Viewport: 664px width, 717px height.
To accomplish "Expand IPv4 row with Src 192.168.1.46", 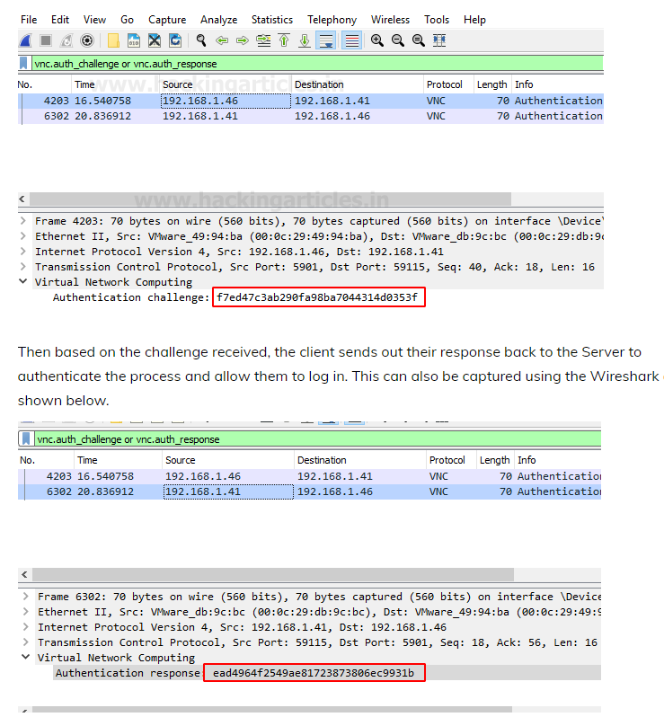I will pyautogui.click(x=22, y=252).
